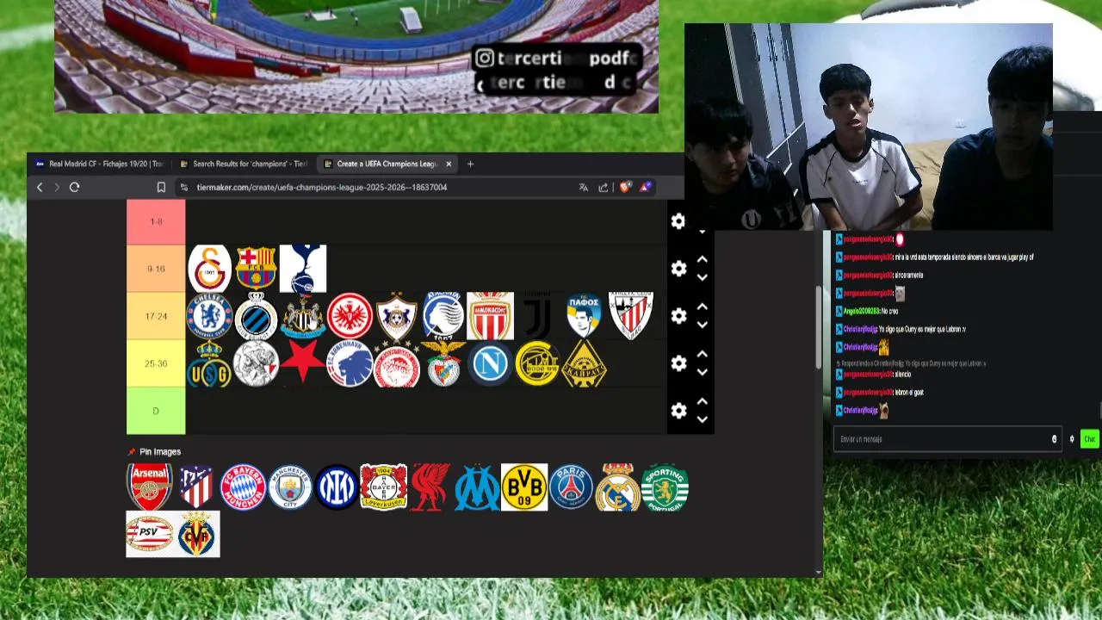The image size is (1102, 620).
Task: Pick the Bodo/Glimt yellow logo
Action: click(536, 363)
